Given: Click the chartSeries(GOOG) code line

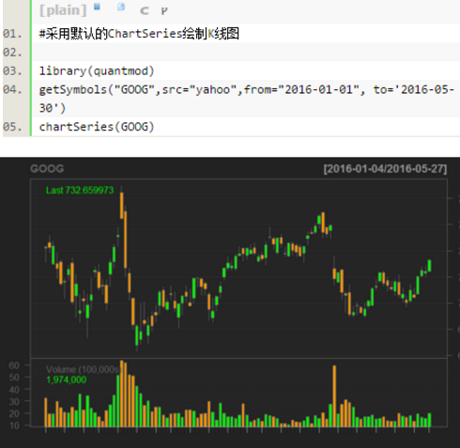Looking at the screenshot, I should [x=97, y=127].
